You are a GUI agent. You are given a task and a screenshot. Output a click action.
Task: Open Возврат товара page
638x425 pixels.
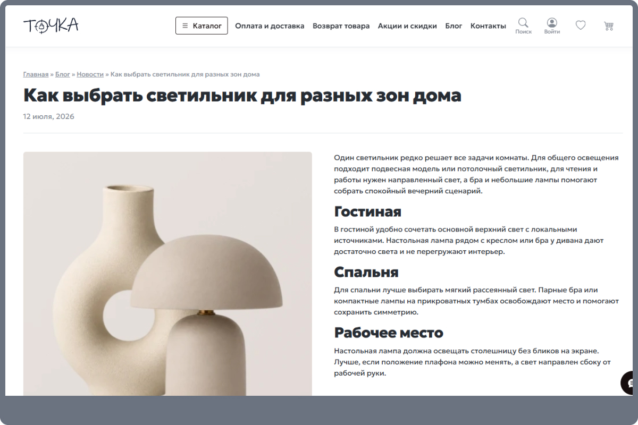pos(341,25)
